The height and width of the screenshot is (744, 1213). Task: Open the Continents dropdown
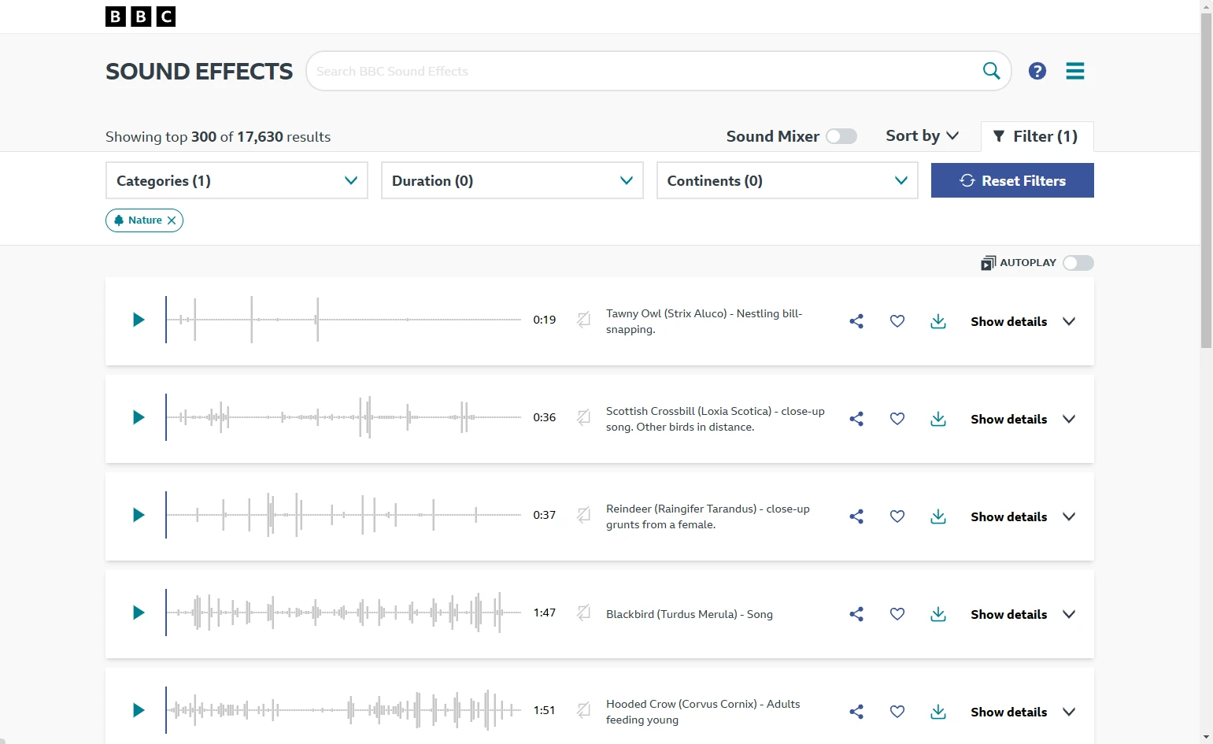[x=786, y=180]
